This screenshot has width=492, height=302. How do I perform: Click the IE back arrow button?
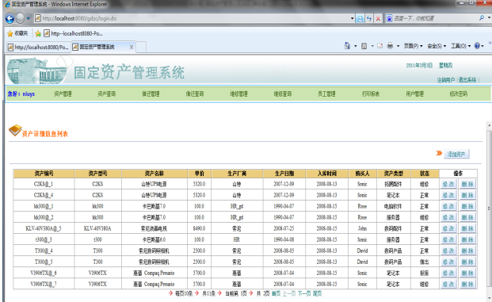[x=10, y=18]
